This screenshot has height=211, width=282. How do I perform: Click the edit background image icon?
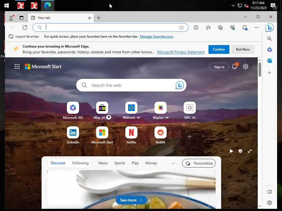240,151
